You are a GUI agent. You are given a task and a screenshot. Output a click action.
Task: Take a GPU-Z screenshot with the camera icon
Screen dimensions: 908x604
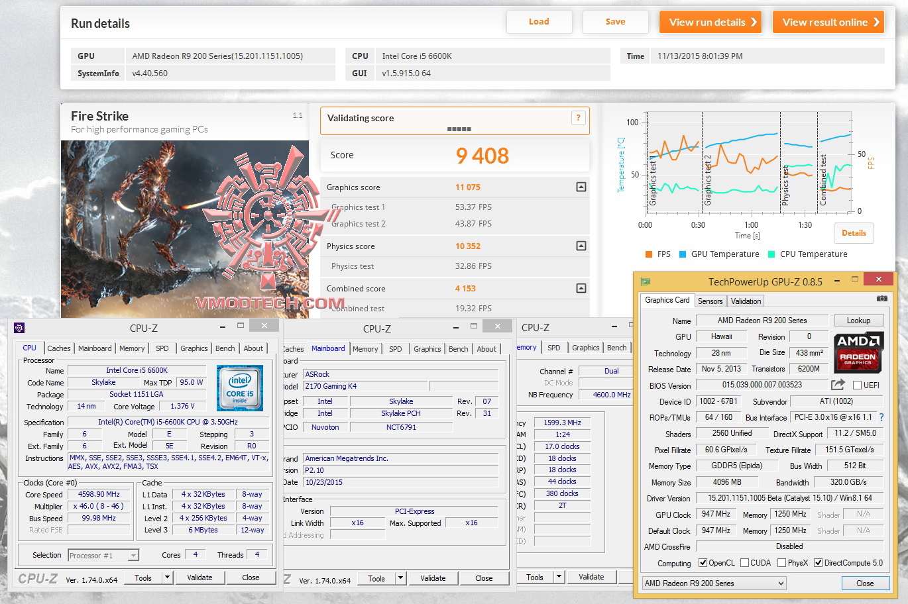(x=881, y=299)
